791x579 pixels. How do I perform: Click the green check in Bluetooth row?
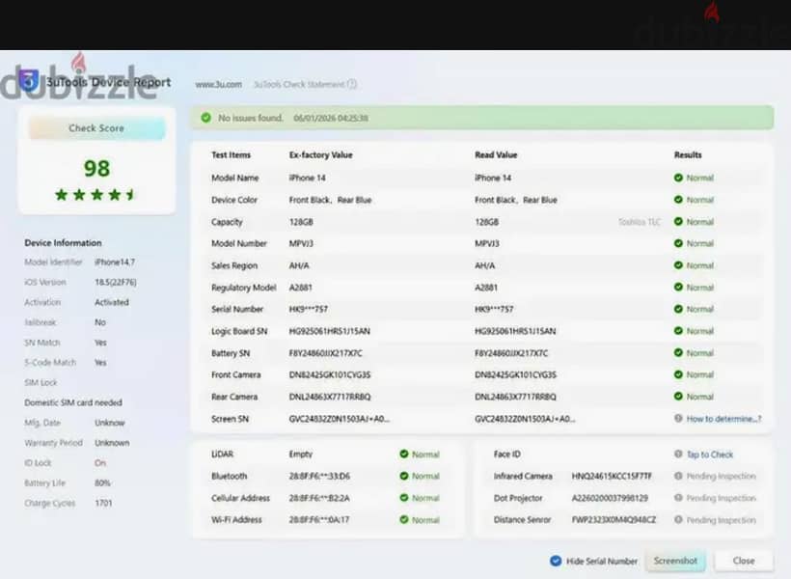pos(403,476)
